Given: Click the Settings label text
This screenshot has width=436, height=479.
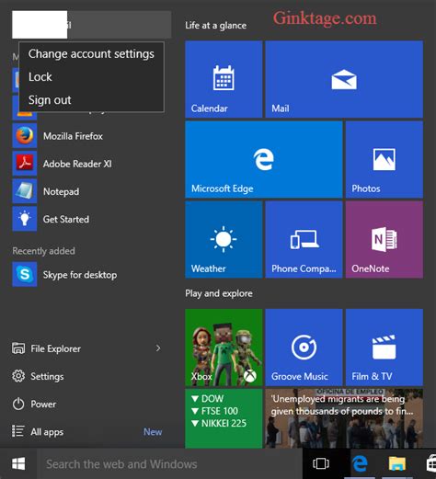Looking at the screenshot, I should (x=47, y=376).
